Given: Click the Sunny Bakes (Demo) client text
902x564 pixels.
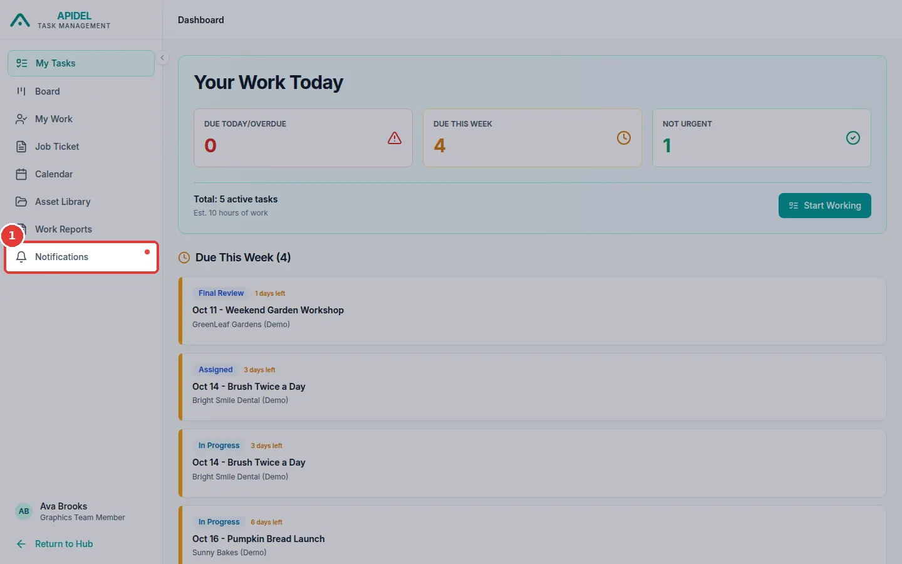Looking at the screenshot, I should (x=229, y=553).
